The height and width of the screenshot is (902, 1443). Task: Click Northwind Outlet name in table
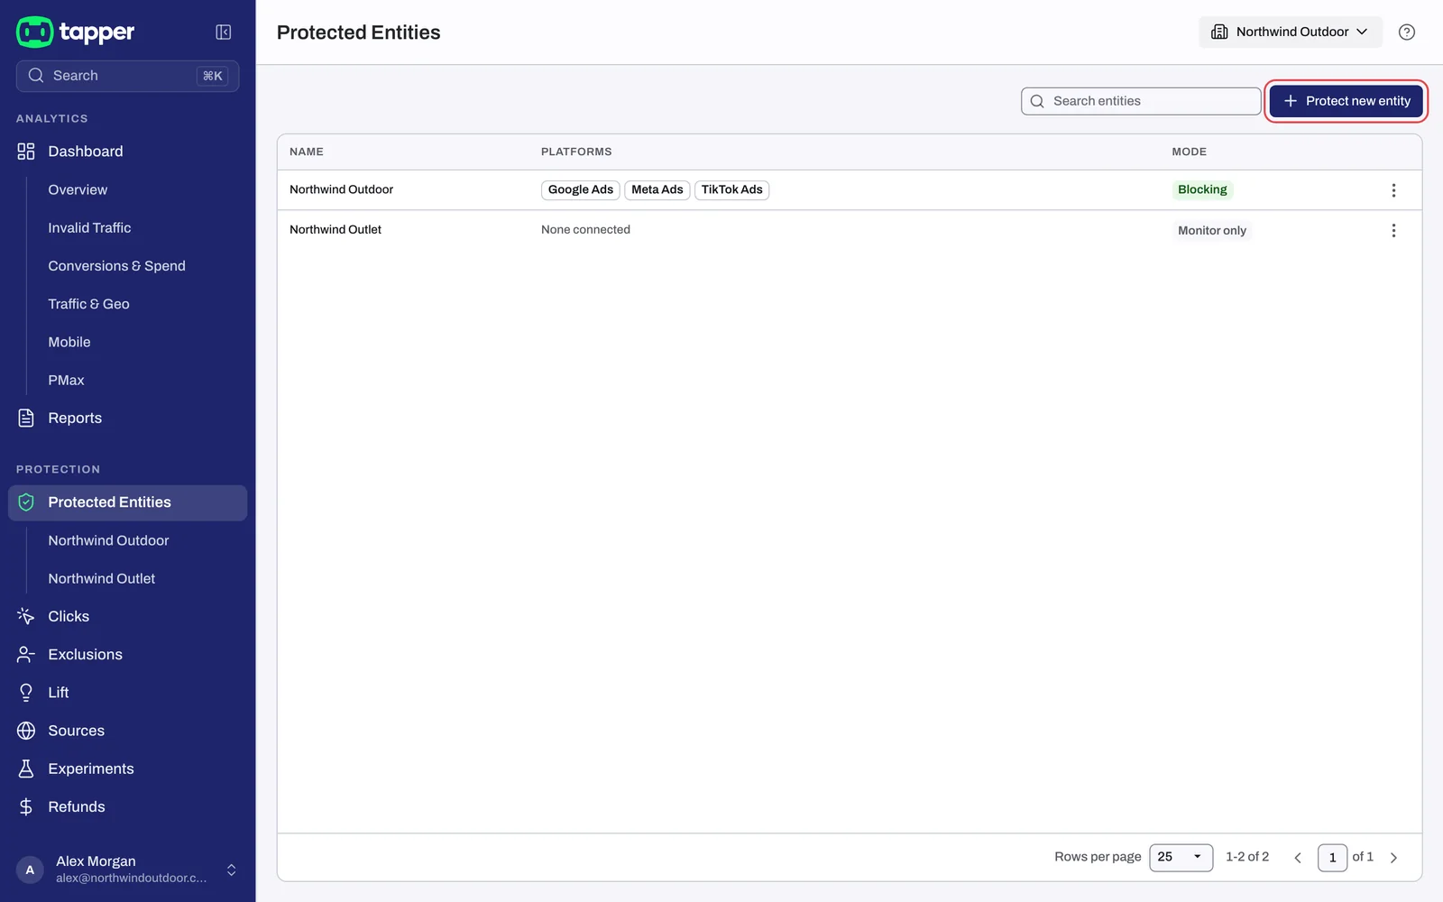tap(335, 230)
